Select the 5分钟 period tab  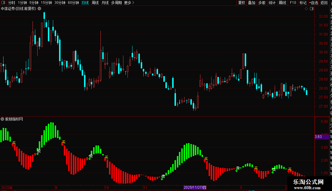34,3
